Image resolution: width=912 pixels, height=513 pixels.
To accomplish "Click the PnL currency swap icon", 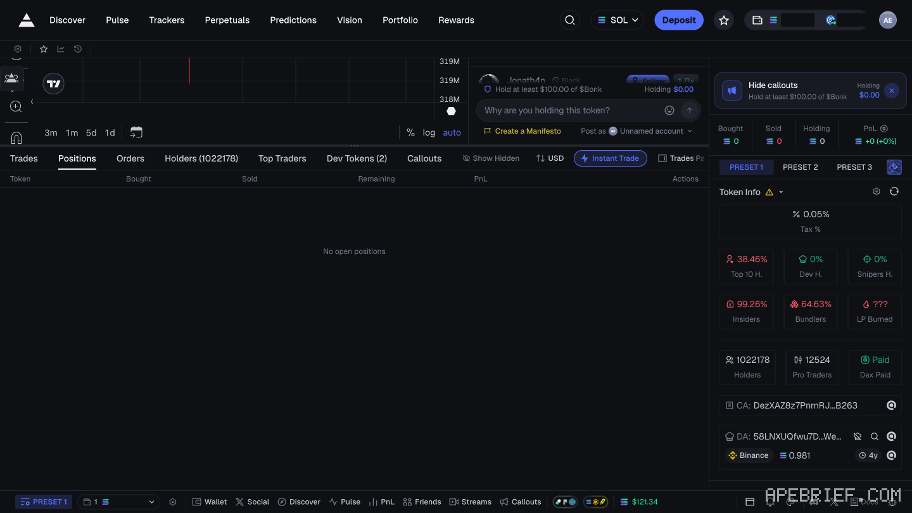I will point(884,129).
